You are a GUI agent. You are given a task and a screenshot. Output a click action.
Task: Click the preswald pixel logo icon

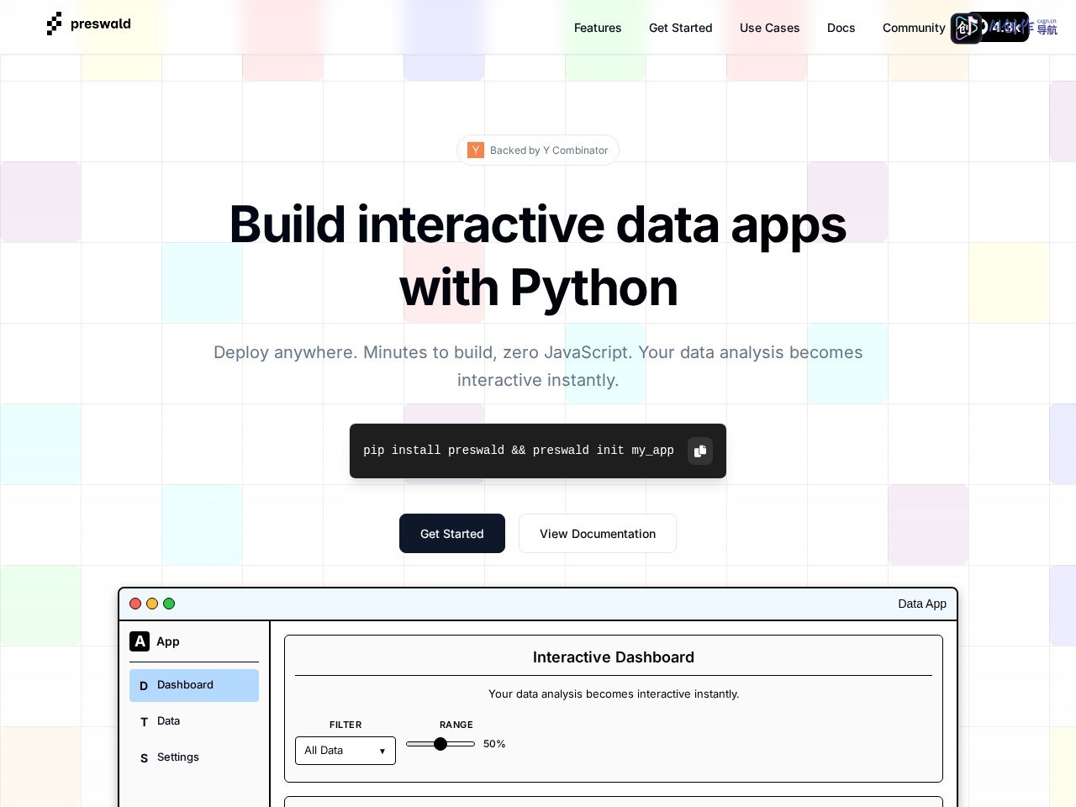click(55, 24)
